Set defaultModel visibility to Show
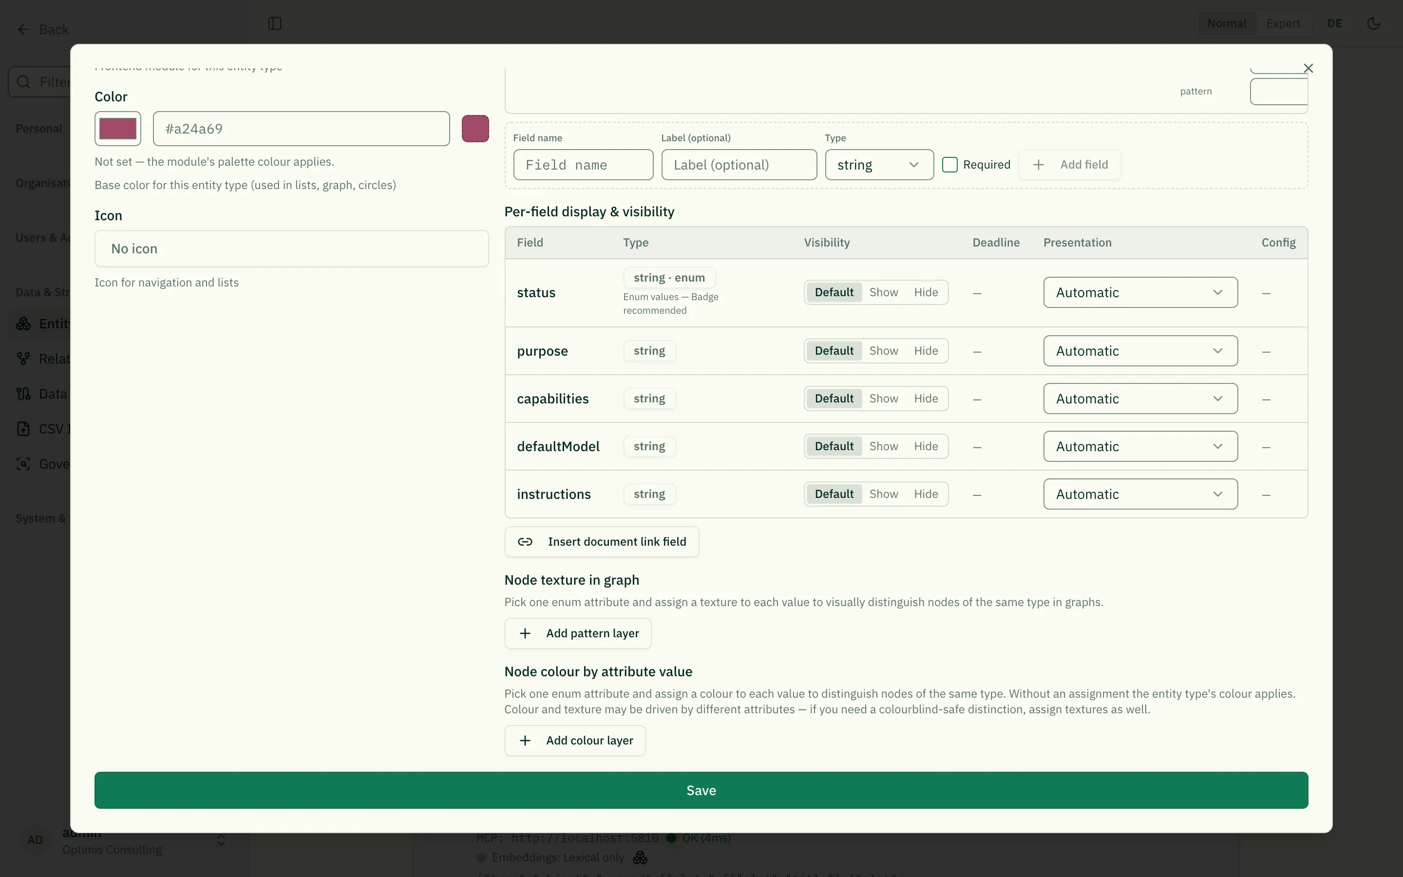The image size is (1403, 877). pos(884,446)
